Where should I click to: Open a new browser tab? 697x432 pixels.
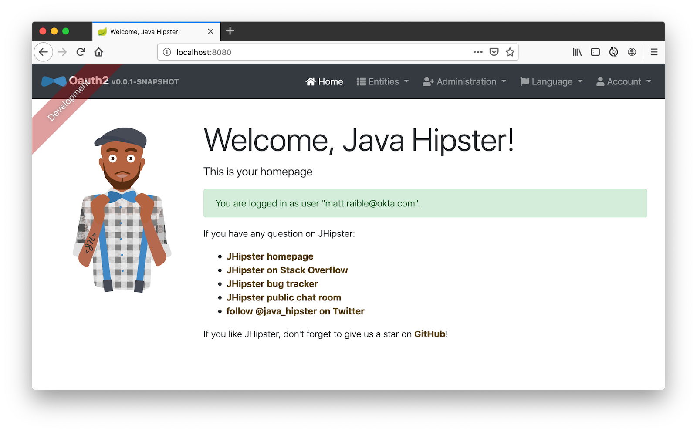point(230,31)
